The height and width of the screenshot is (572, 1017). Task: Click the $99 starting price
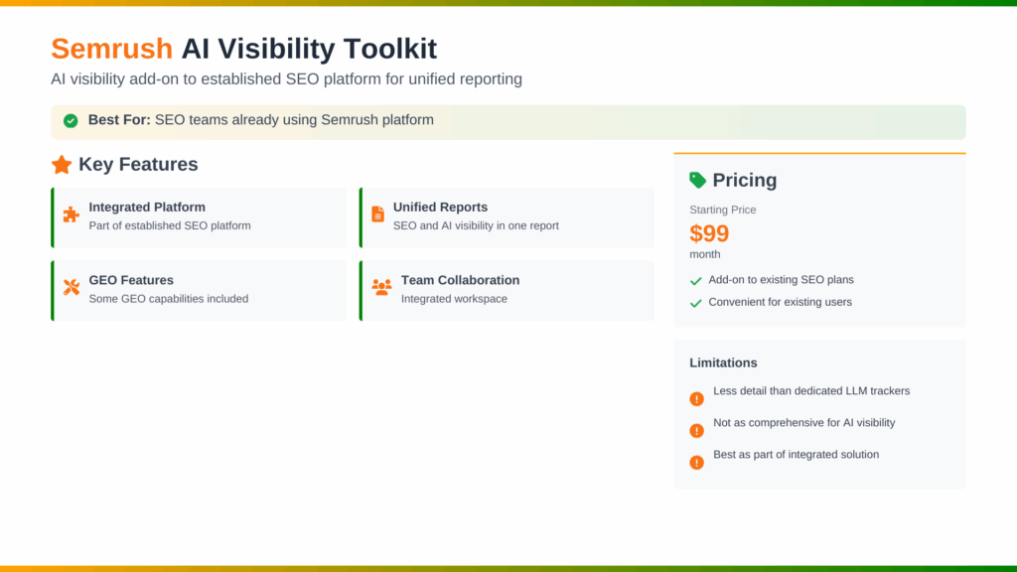click(709, 233)
